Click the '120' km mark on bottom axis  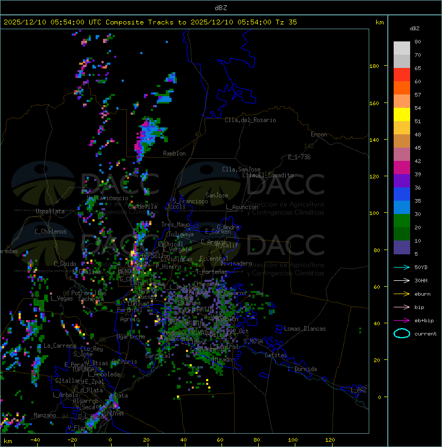[x=330, y=440]
